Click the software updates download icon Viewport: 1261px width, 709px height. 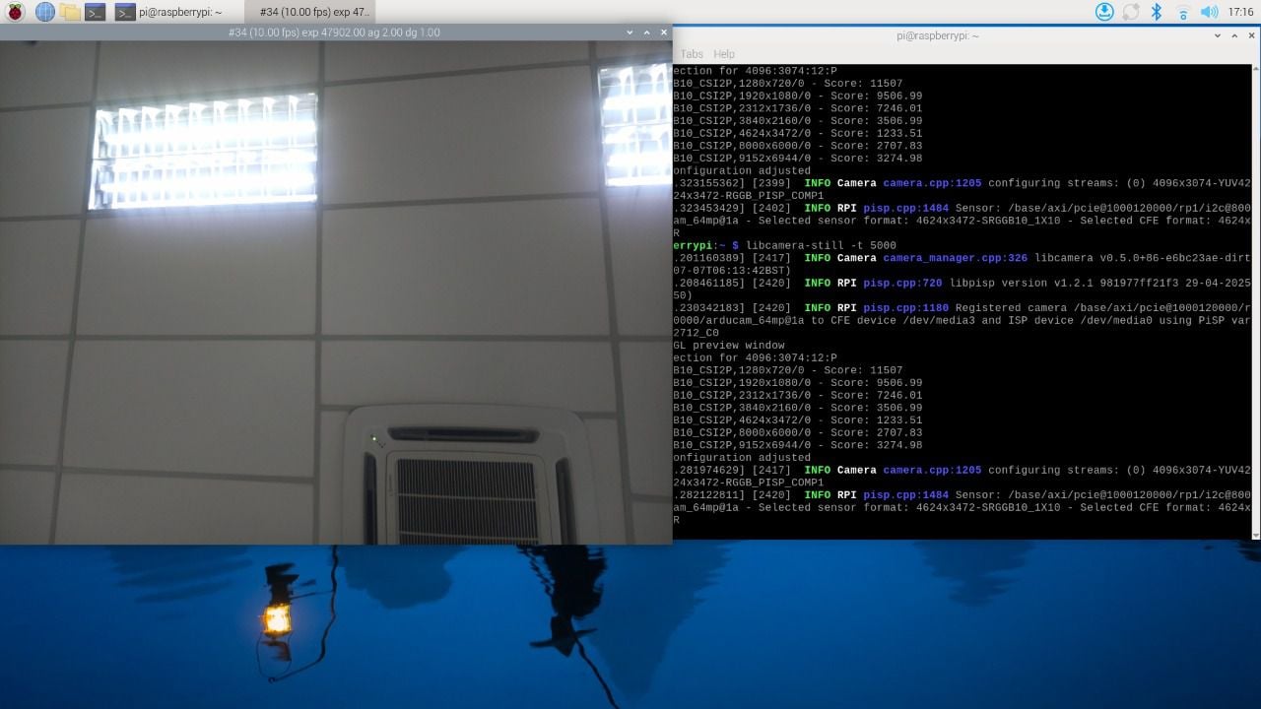(x=1104, y=12)
